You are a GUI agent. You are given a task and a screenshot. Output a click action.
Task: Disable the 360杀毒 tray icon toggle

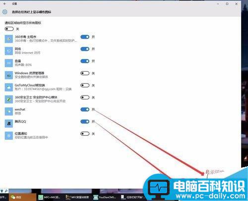click(x=85, y=37)
